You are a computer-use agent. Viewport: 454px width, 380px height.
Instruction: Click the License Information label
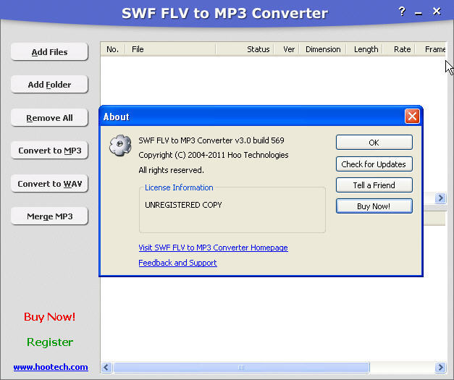tap(179, 187)
